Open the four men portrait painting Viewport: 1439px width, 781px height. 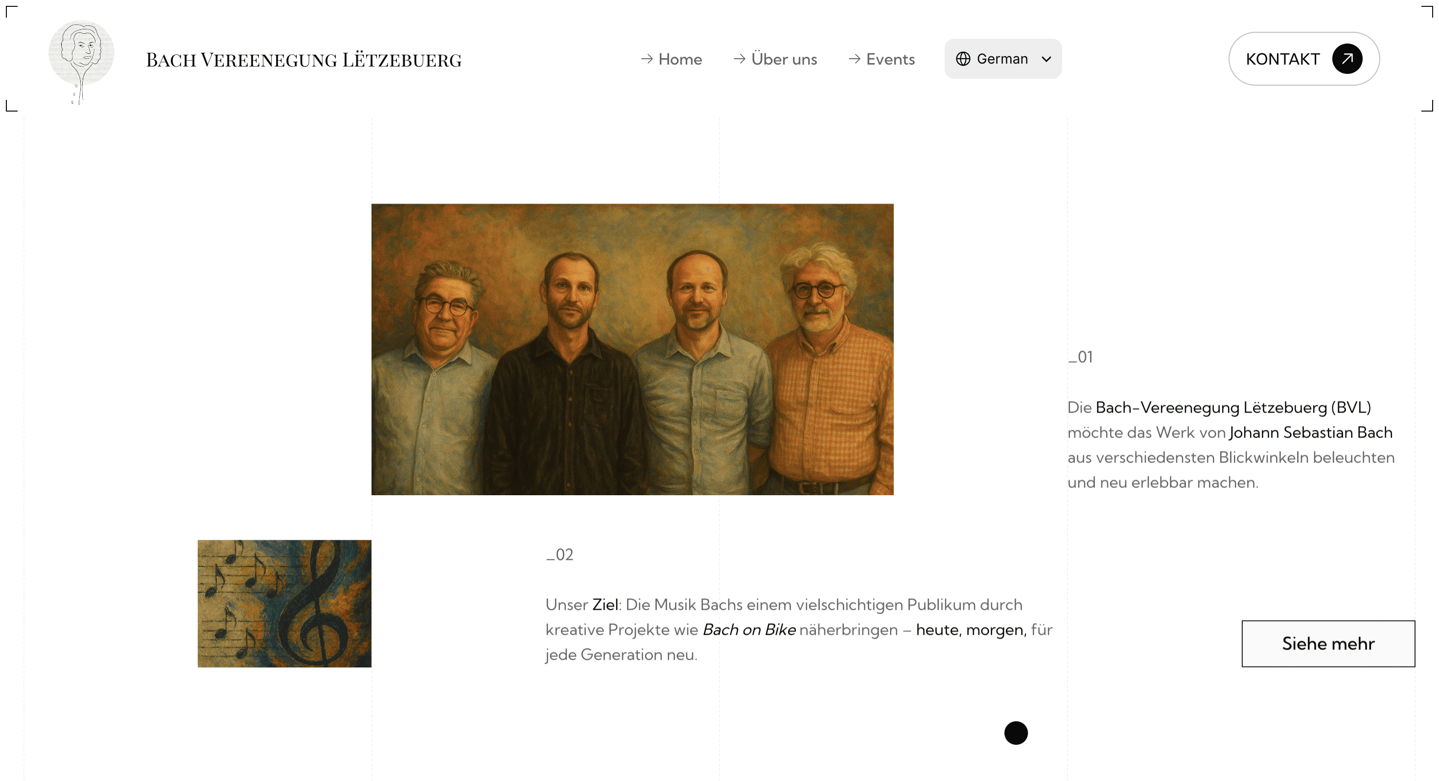point(632,349)
